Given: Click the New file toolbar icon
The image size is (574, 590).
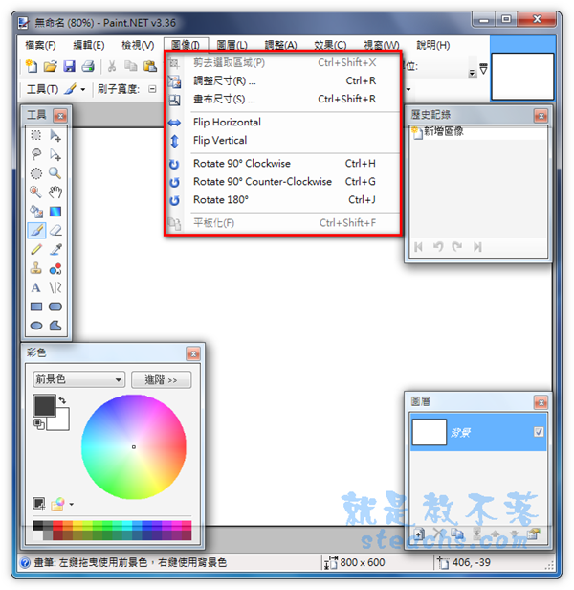Looking at the screenshot, I should tap(32, 66).
